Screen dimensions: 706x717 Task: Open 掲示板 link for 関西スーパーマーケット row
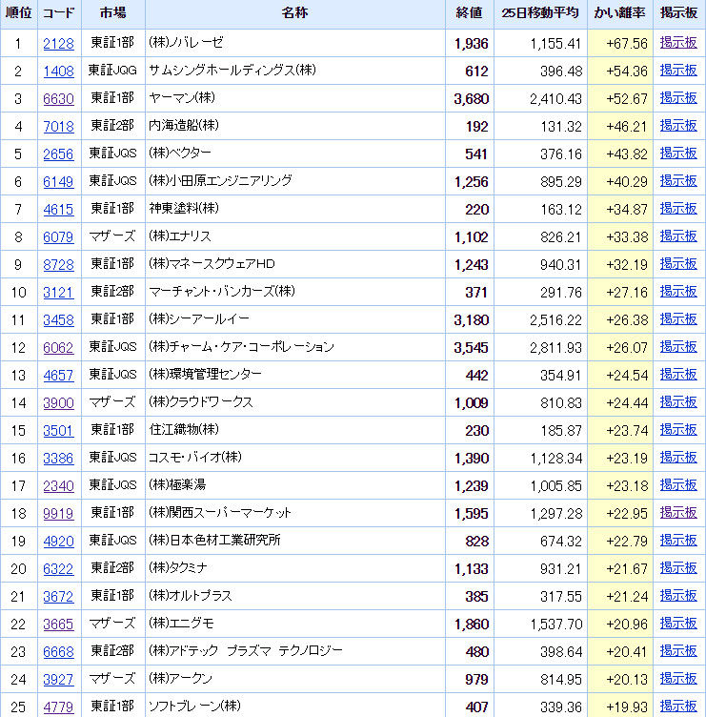click(678, 513)
